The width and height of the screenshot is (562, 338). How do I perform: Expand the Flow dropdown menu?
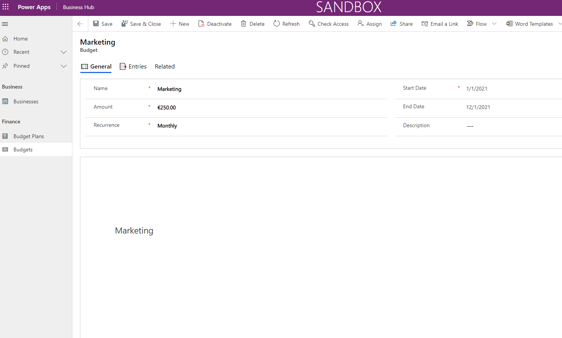[494, 23]
